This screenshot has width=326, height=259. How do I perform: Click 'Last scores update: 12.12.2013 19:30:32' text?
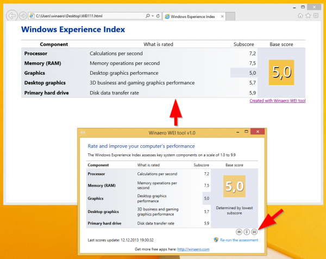[121, 240]
